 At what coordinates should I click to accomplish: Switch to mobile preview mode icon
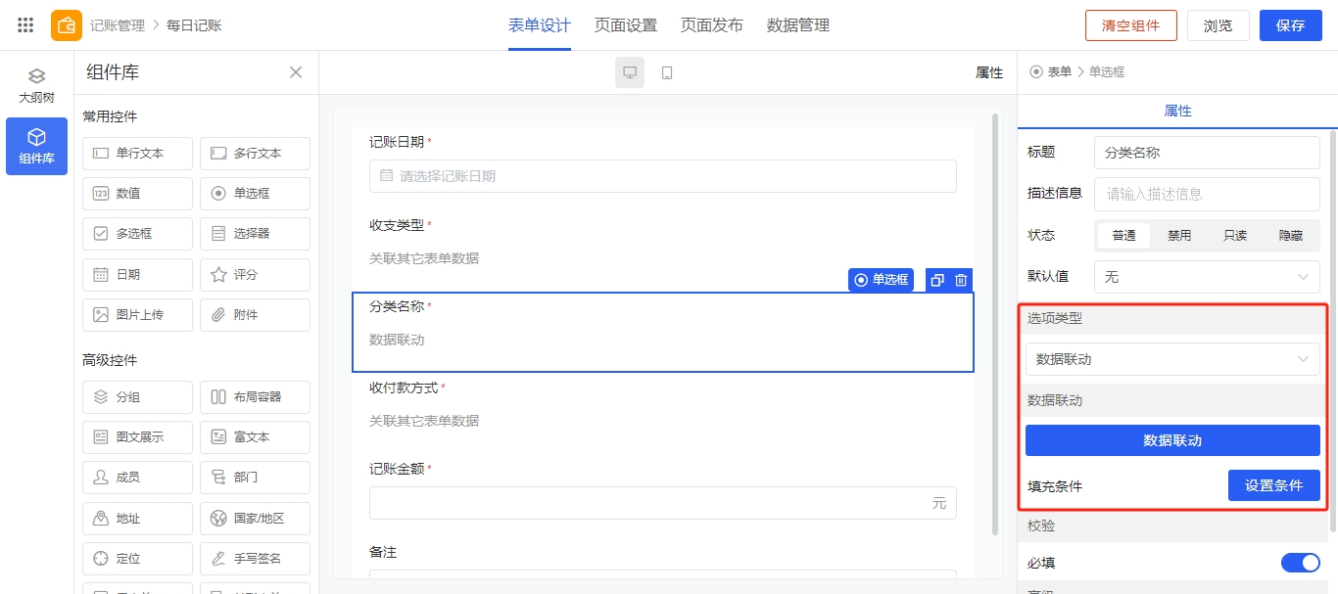(x=667, y=72)
